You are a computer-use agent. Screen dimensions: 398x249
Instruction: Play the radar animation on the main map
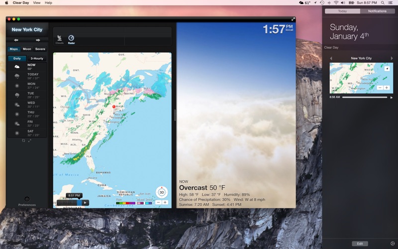[x=85, y=203]
